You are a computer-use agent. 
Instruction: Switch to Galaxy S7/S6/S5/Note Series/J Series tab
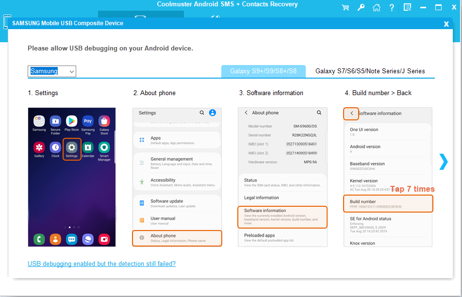pos(370,71)
